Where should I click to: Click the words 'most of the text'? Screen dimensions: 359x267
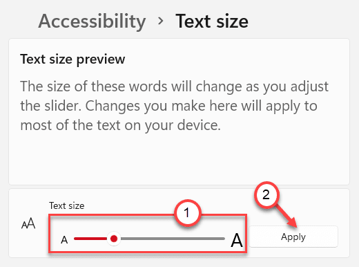click(70, 125)
